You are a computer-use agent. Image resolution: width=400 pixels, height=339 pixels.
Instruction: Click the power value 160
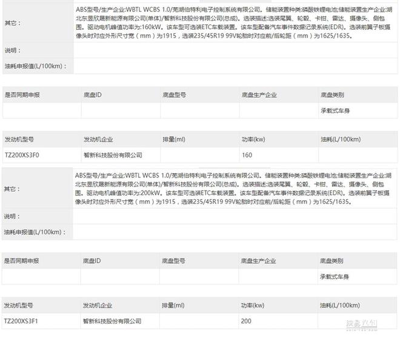tap(247, 155)
